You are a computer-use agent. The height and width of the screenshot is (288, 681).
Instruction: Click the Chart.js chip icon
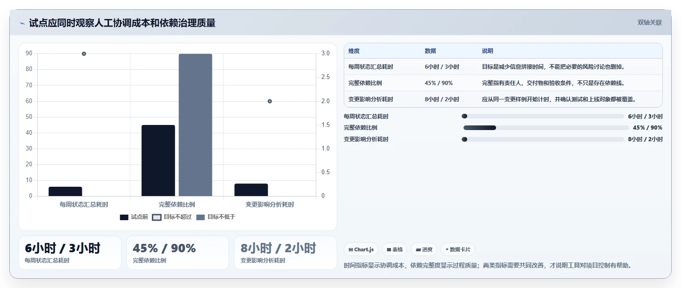pos(351,250)
